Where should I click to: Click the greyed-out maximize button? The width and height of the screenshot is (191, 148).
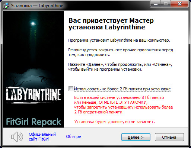tap(166, 4)
